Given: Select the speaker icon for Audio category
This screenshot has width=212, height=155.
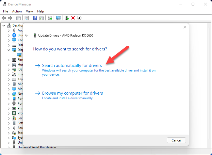Looking at the screenshot, I should pyautogui.click(x=14, y=30).
